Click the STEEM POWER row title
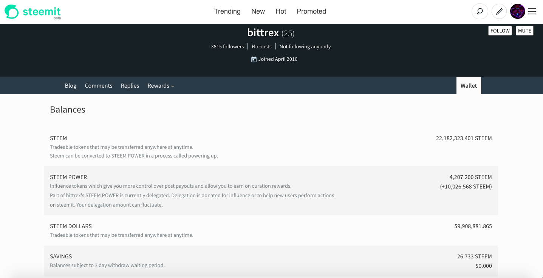This screenshot has width=543, height=278. [68, 177]
